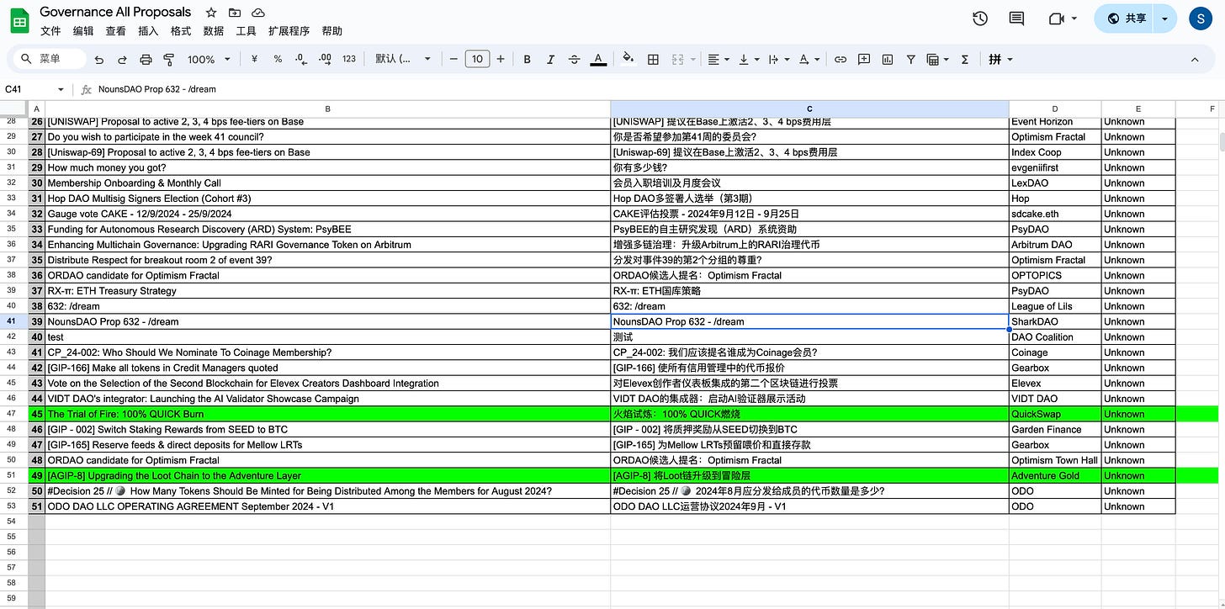Move document with folder icon
Viewport: 1225px width, 609px height.
pos(235,13)
